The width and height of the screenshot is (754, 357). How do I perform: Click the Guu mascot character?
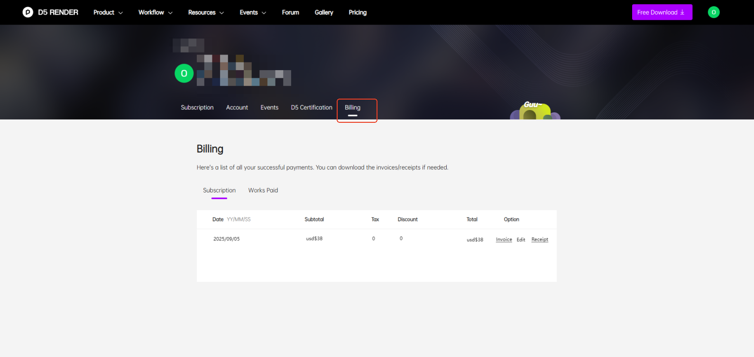point(535,110)
